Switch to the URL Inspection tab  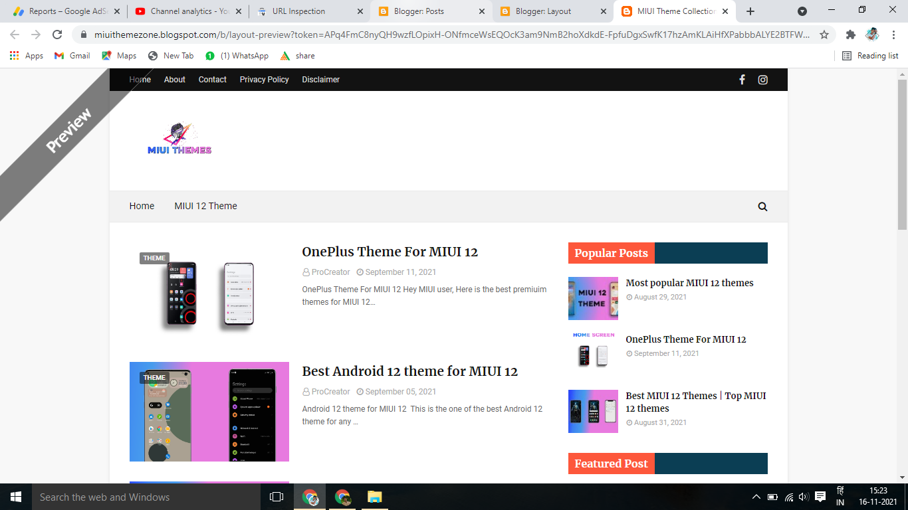310,11
